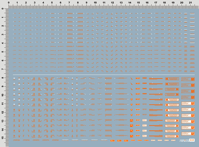Viewport: 199px width, 147px height.
Task: Click number 7 on the top ruler
Action: (69, 3)
